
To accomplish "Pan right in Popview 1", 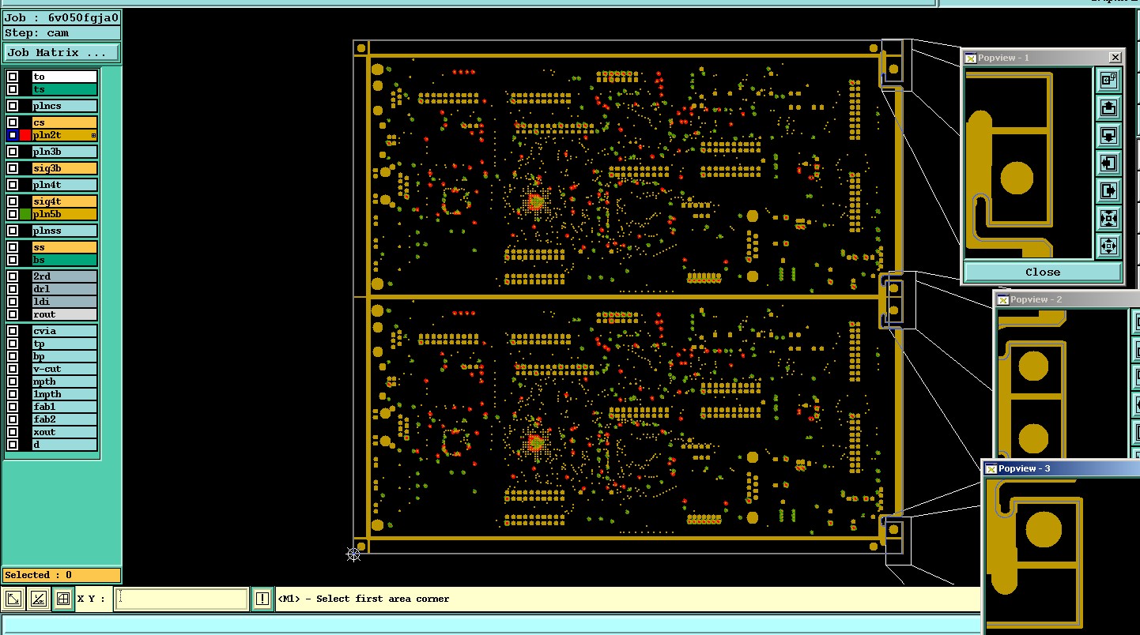I will click(x=1108, y=190).
